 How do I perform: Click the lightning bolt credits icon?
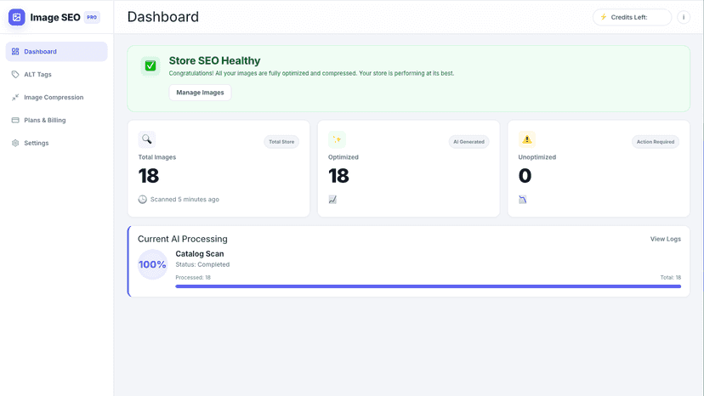point(604,17)
